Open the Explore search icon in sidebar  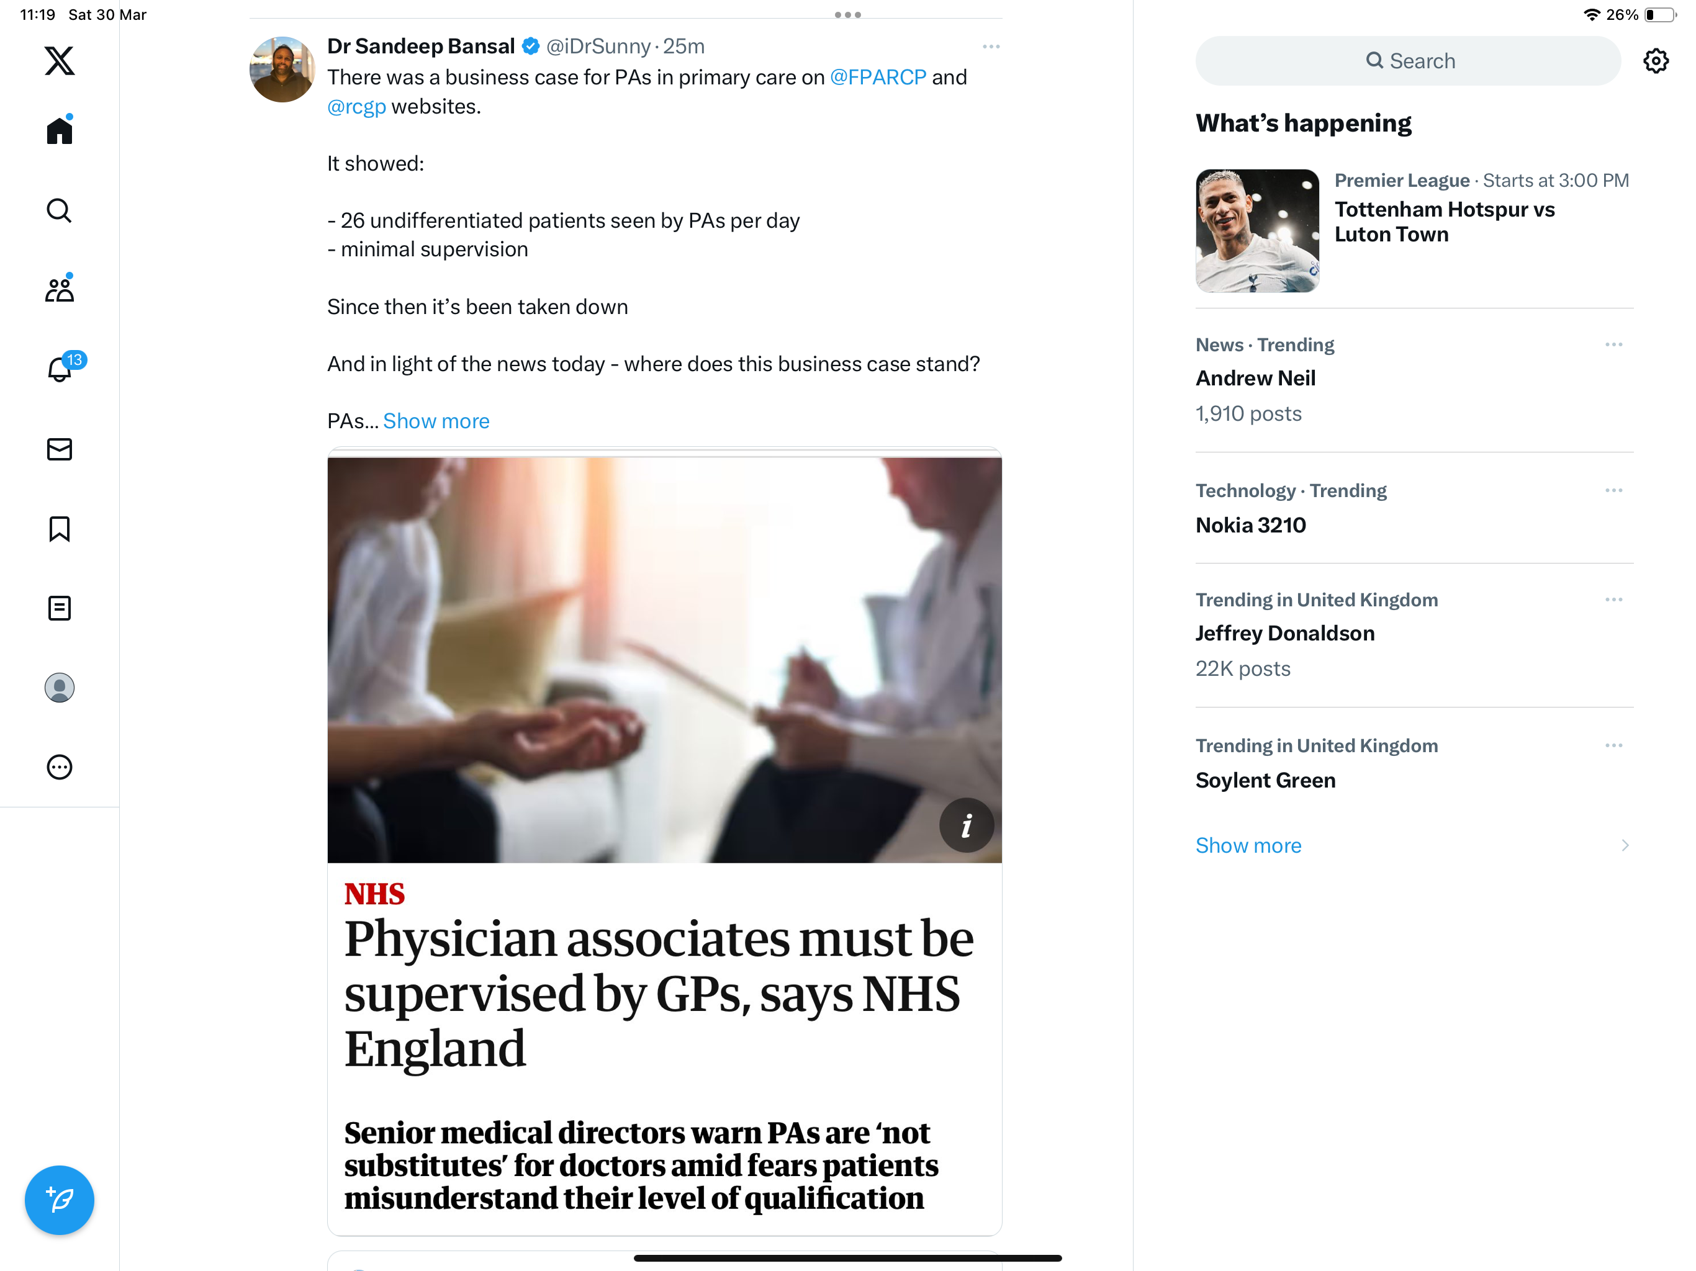(59, 210)
